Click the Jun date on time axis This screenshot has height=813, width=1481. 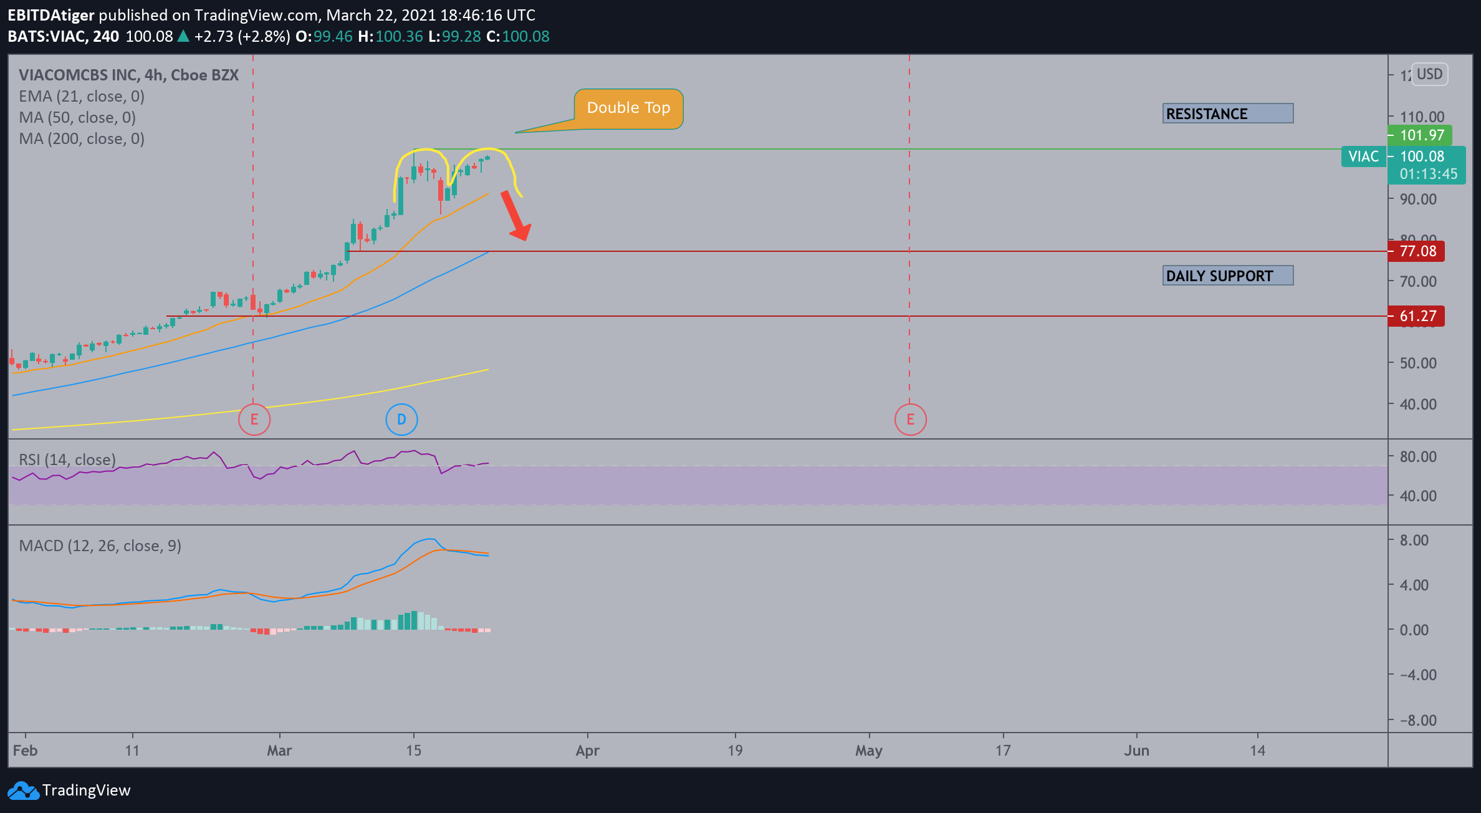[x=1137, y=751]
